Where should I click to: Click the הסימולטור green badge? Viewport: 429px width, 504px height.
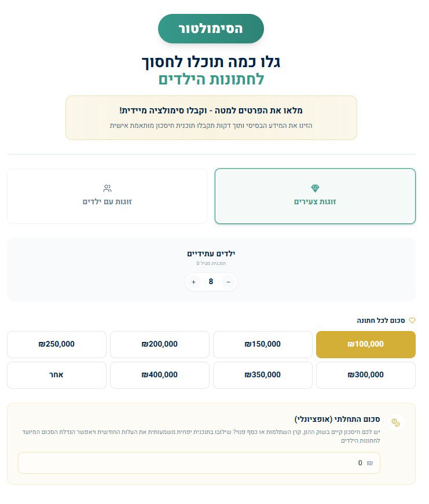pos(211,28)
